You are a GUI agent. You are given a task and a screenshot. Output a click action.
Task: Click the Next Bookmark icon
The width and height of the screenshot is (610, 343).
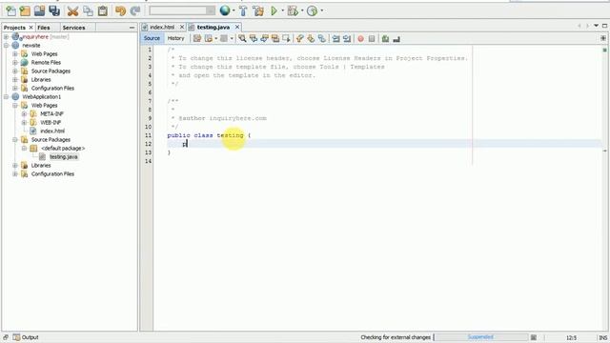coord(311,38)
